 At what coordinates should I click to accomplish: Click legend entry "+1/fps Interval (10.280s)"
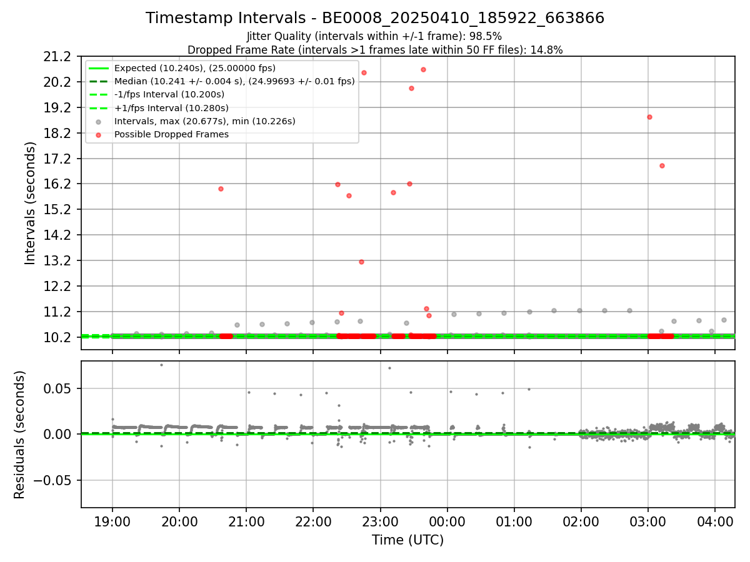coord(171,108)
